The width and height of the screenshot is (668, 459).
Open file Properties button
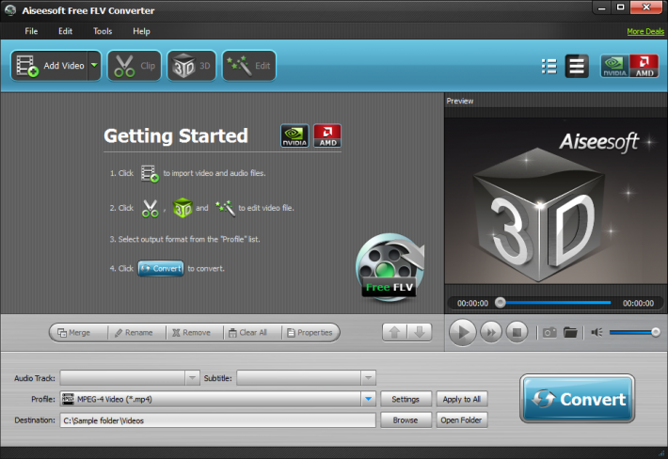[310, 333]
